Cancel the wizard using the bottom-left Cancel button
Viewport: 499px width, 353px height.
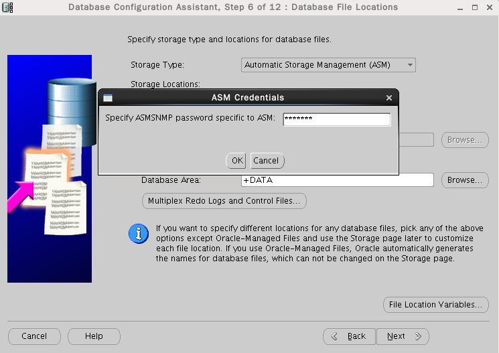(x=34, y=336)
